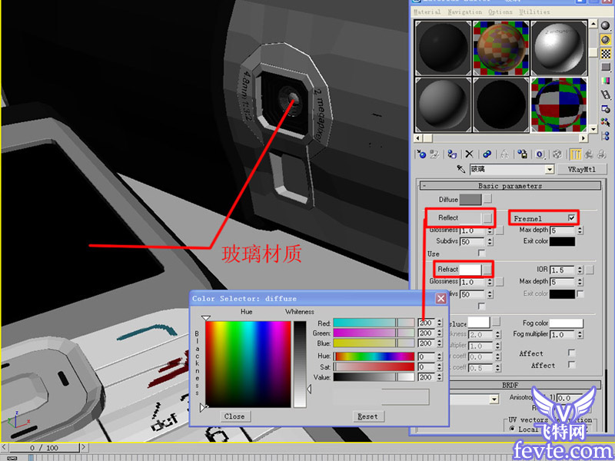Click the material name input field
The image size is (615, 461).
click(508, 169)
